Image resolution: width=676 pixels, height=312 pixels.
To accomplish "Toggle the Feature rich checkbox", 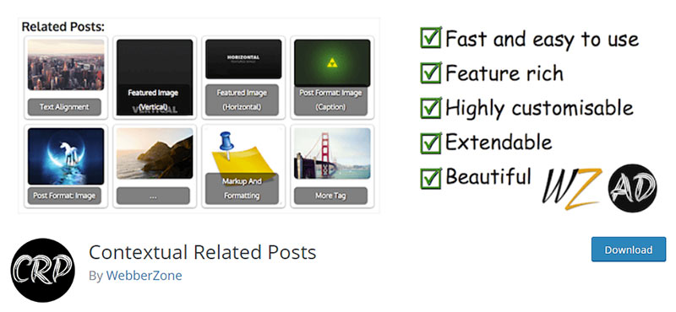I will (x=431, y=73).
